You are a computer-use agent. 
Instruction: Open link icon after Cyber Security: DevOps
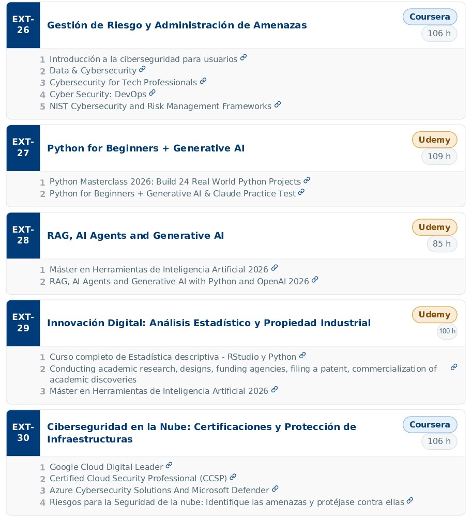point(152,93)
